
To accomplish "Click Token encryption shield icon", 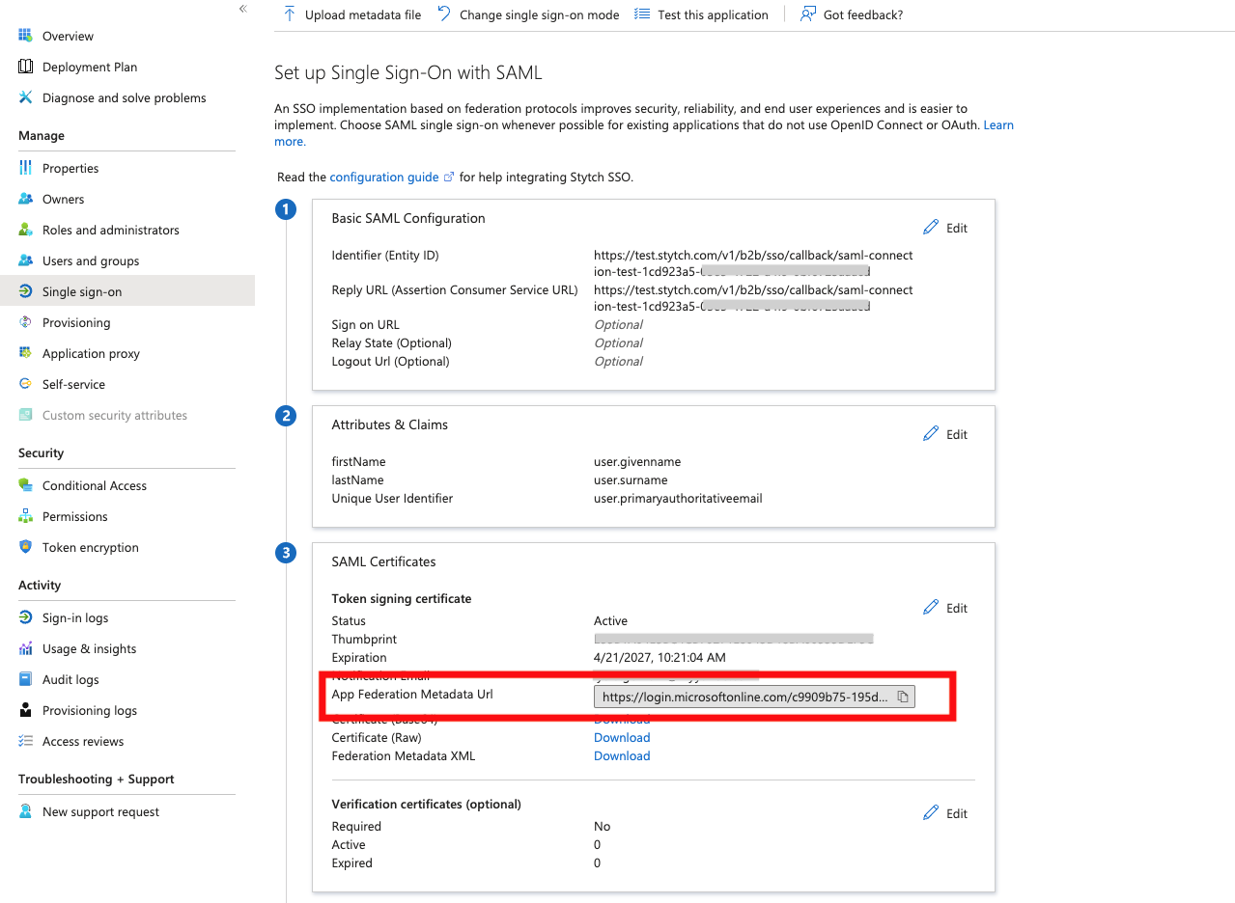I will click(25, 547).
